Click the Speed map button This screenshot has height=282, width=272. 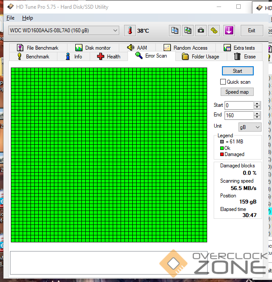pos(237,92)
